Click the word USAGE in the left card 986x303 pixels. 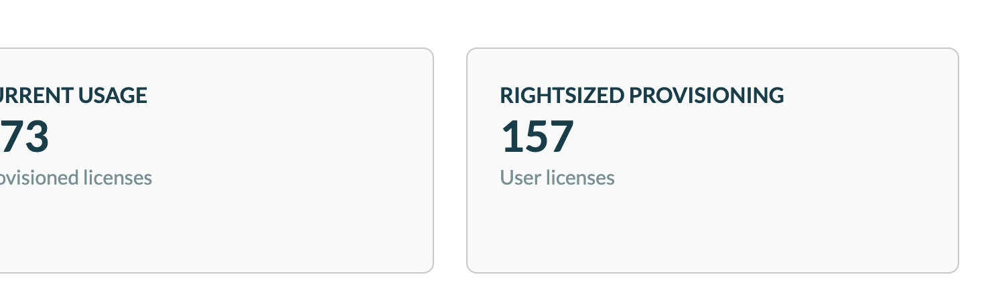coord(113,96)
